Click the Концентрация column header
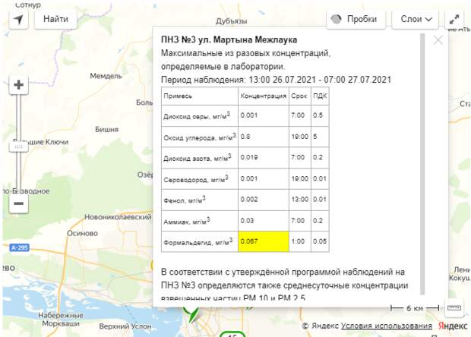This screenshot has width=471, height=337. [x=263, y=96]
